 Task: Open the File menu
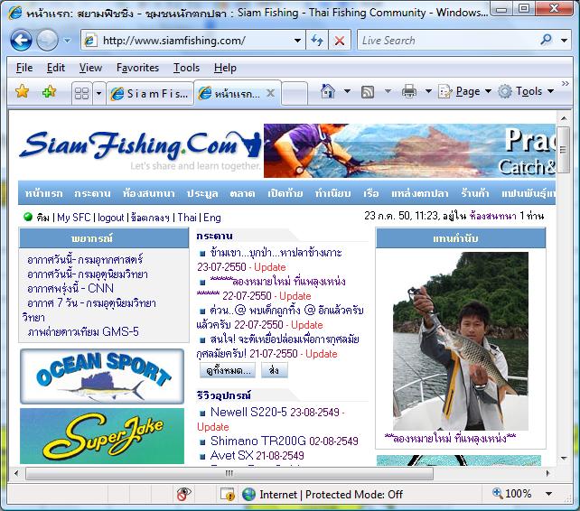coord(24,68)
